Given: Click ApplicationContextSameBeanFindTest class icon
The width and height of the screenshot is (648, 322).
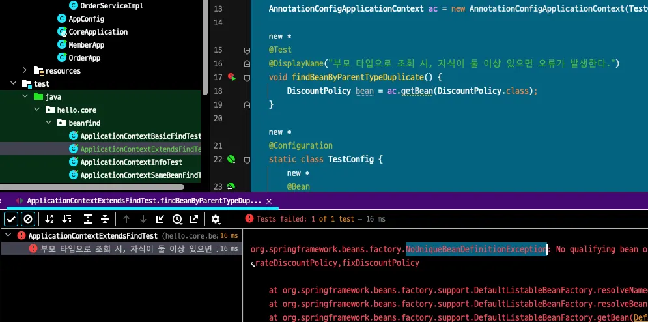Looking at the screenshot, I should pos(74,175).
